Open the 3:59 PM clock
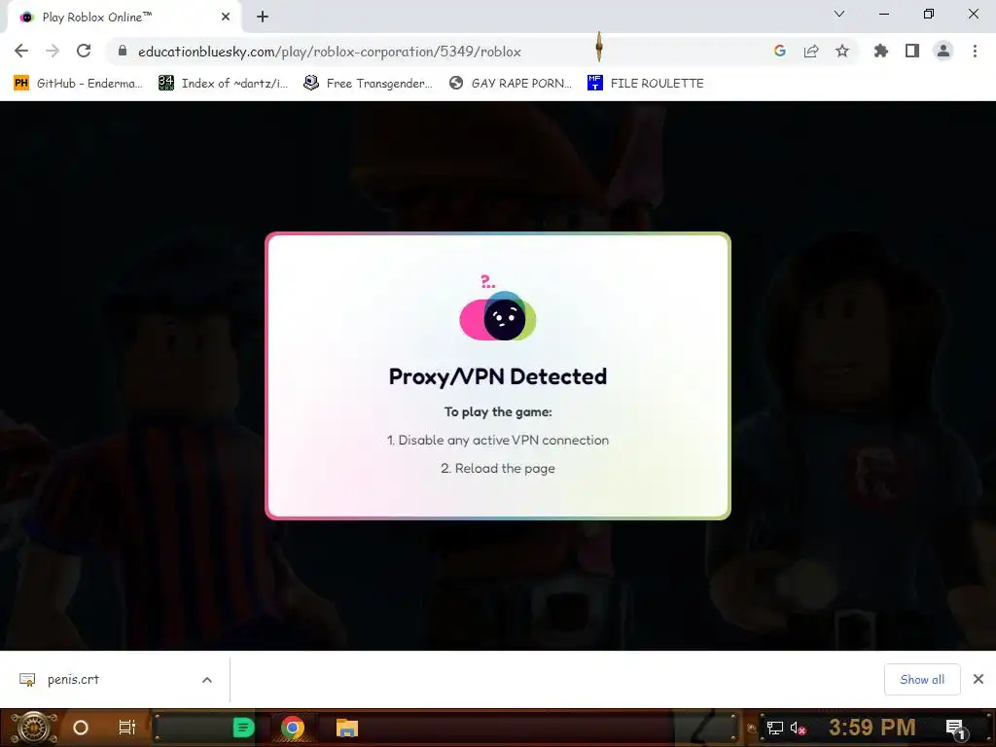Screen dimensions: 996x747 coord(872,727)
